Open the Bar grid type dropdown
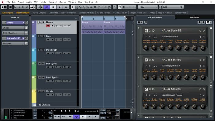This screenshot has height=121, width=215. coord(147,7)
